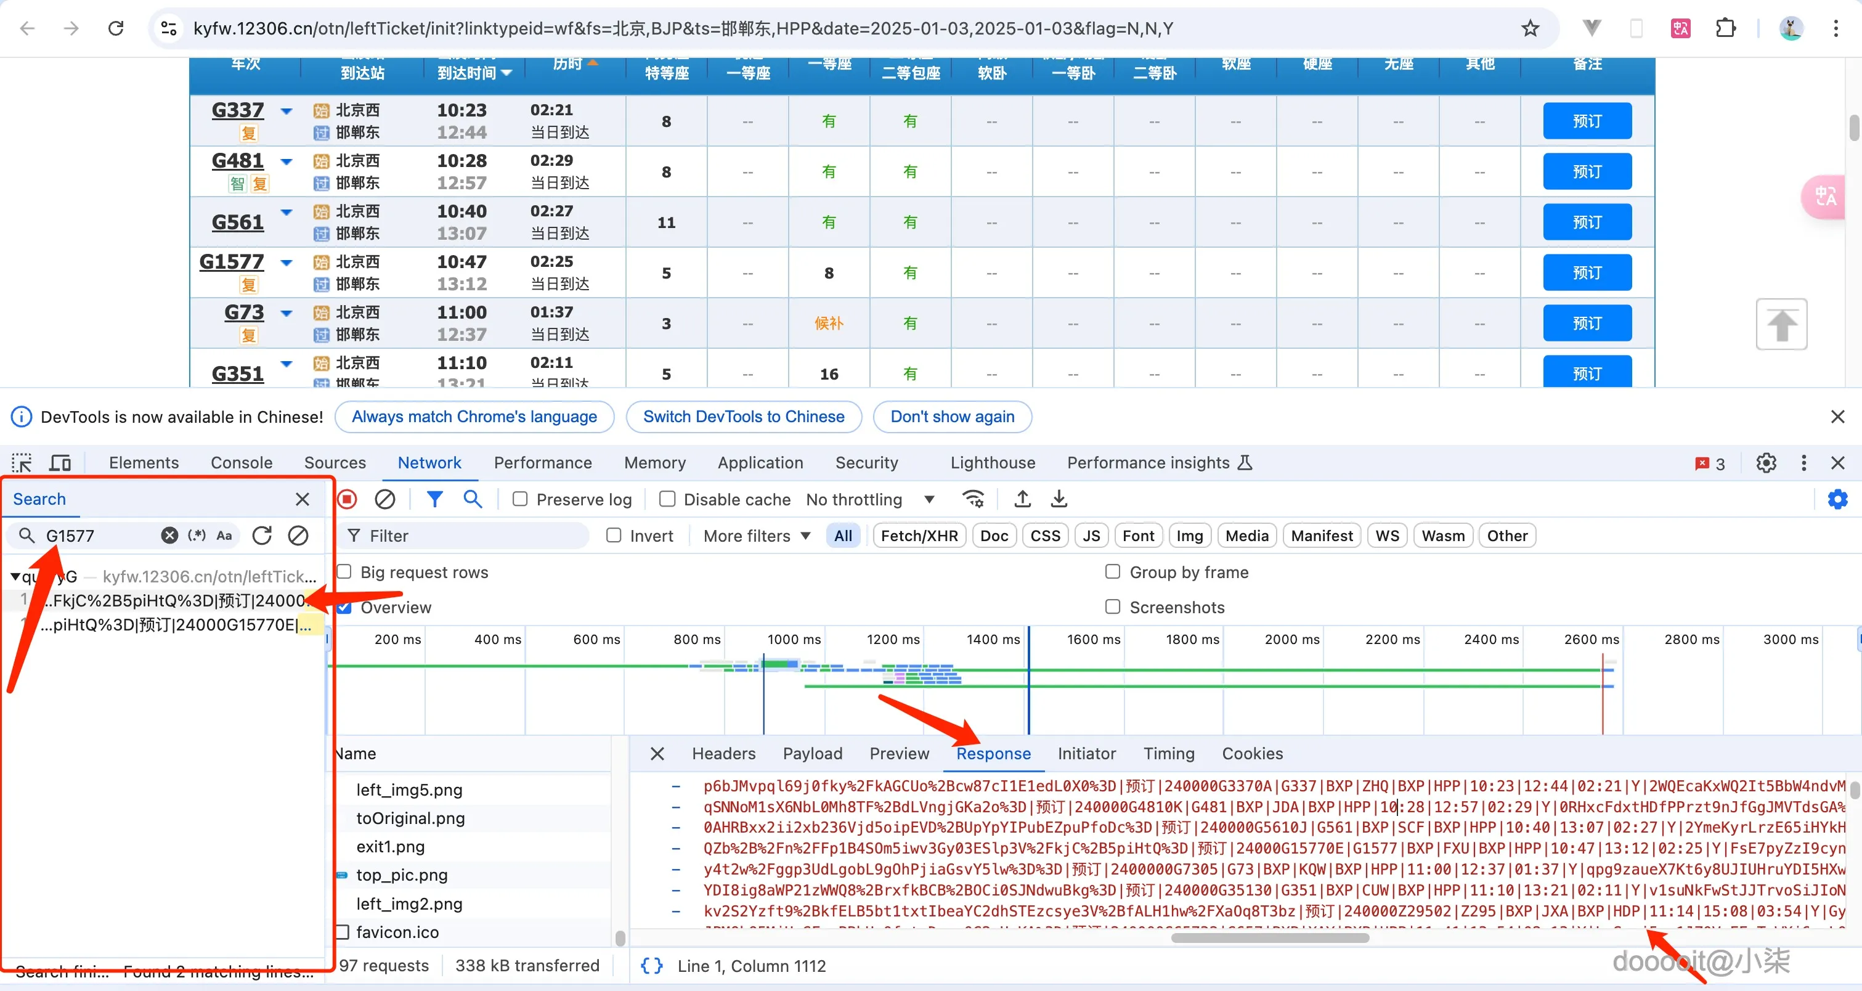Open the Headers tab of request

click(x=723, y=753)
